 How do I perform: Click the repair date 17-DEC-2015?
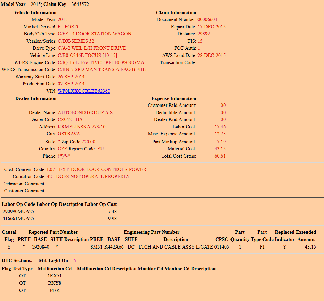point(211,27)
